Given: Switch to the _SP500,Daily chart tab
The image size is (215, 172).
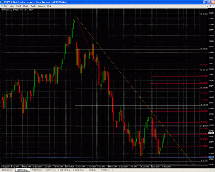Looking at the screenshot, I should (105, 170).
